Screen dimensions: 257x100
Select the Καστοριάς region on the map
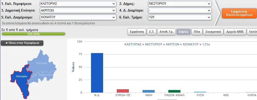(42, 63)
